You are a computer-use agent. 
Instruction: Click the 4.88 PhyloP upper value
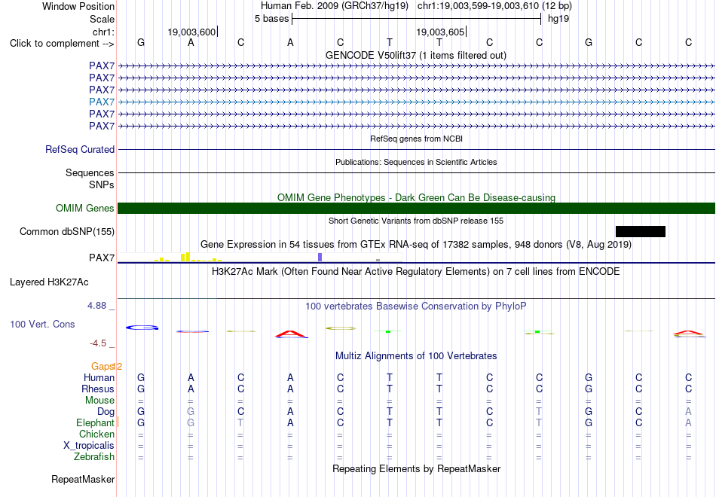coord(97,306)
